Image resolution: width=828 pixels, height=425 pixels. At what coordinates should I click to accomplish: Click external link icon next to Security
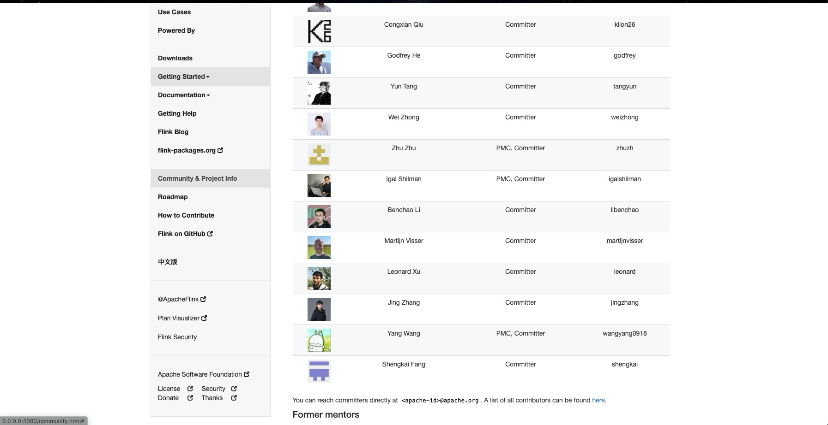[234, 389]
